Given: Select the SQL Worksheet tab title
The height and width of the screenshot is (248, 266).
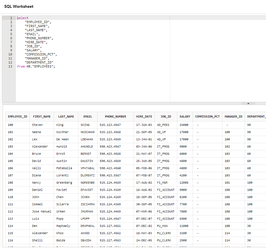Looking at the screenshot, I should 19,6.
